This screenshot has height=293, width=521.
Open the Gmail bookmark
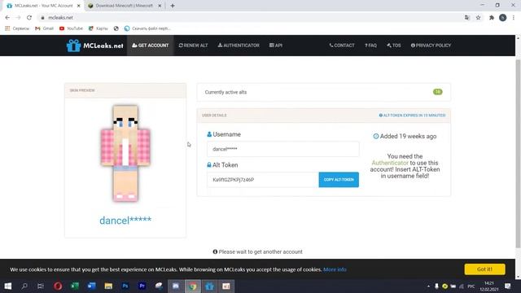click(44, 28)
